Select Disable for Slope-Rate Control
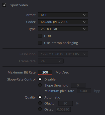 coord(40,79)
